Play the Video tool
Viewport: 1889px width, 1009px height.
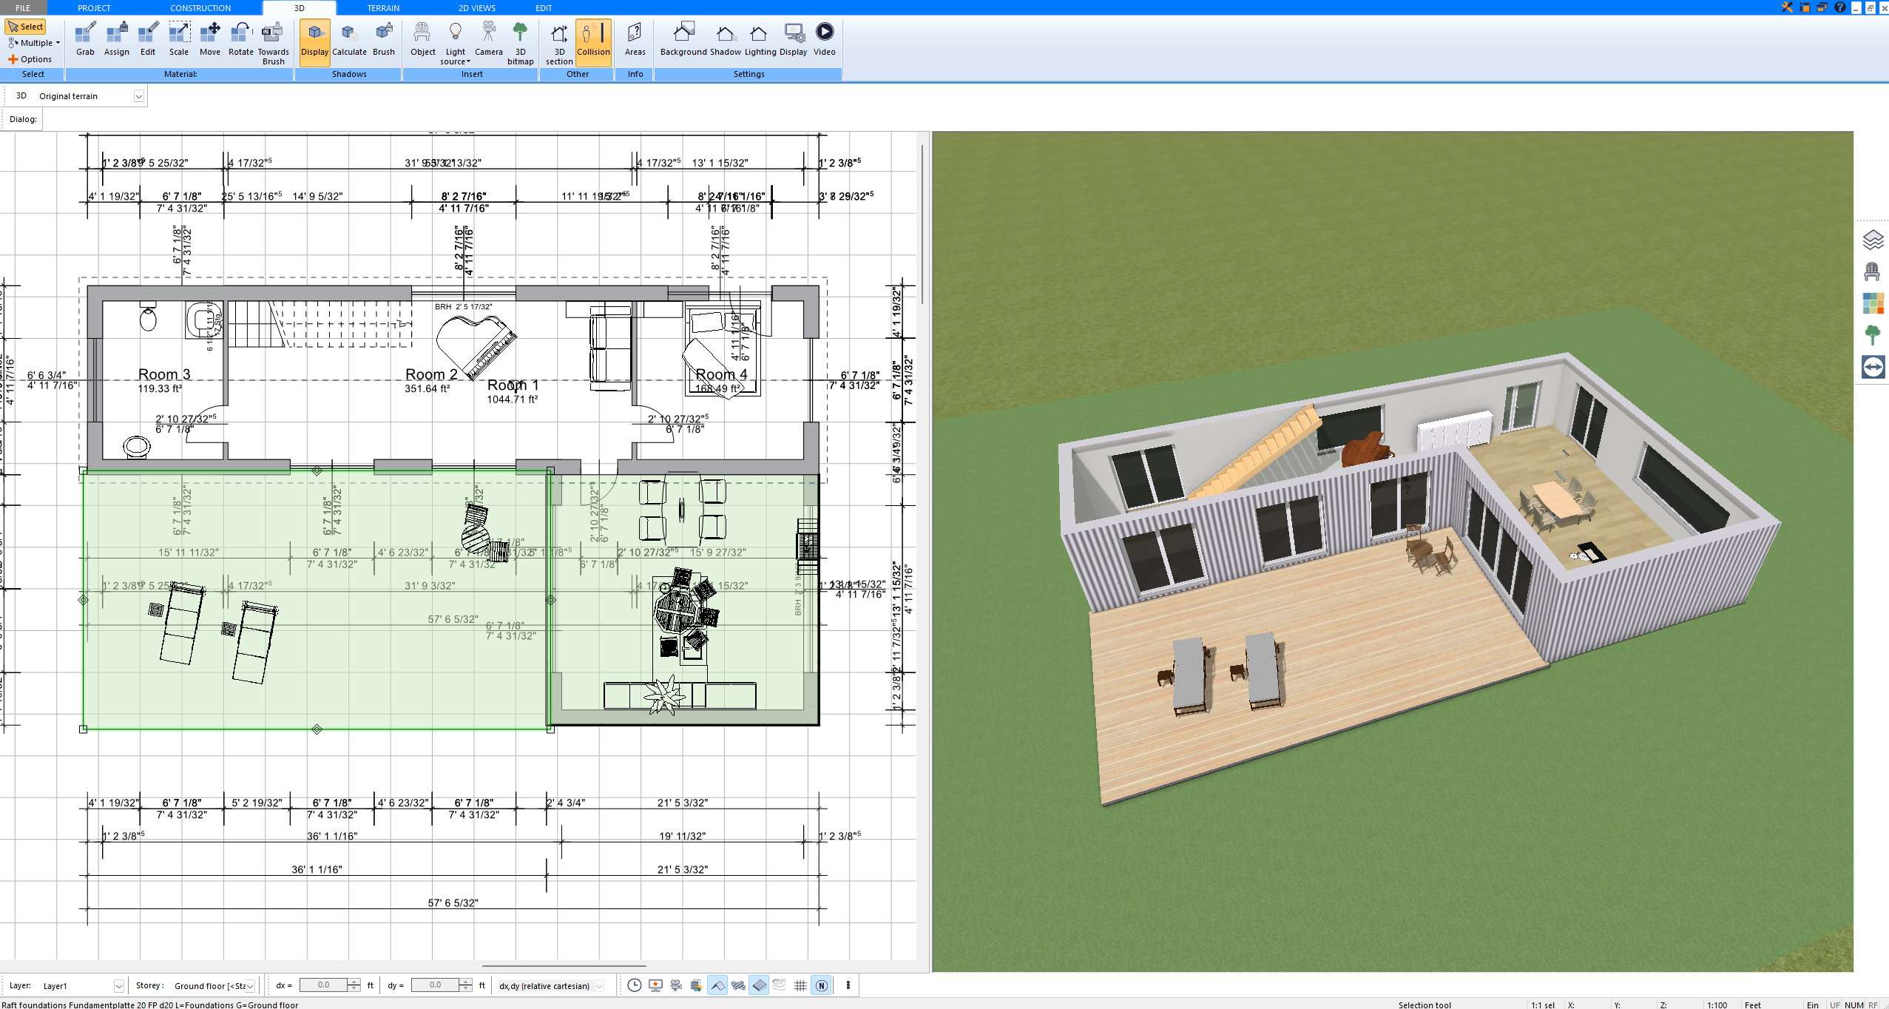click(x=824, y=40)
